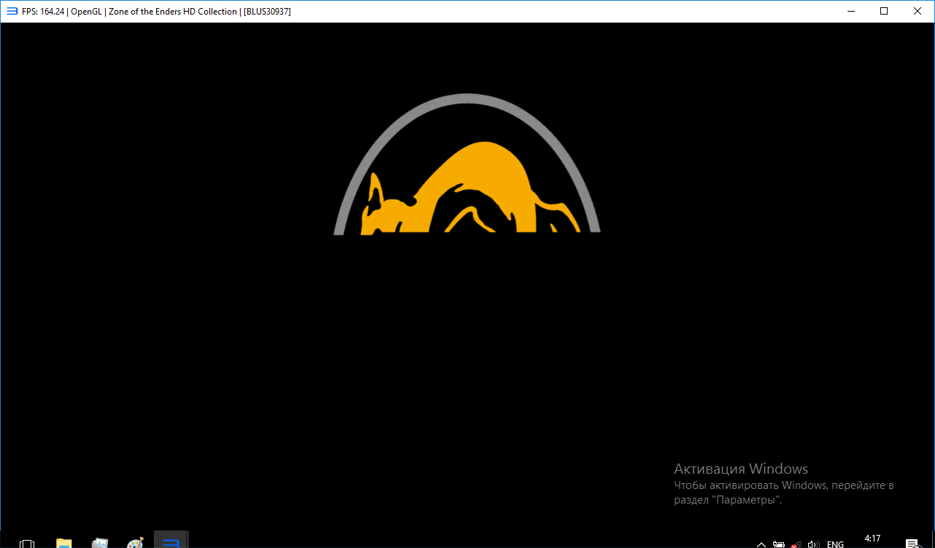Viewport: 935px width, 548px height.
Task: Select the RPCS3 taskbar button
Action: tap(171, 542)
